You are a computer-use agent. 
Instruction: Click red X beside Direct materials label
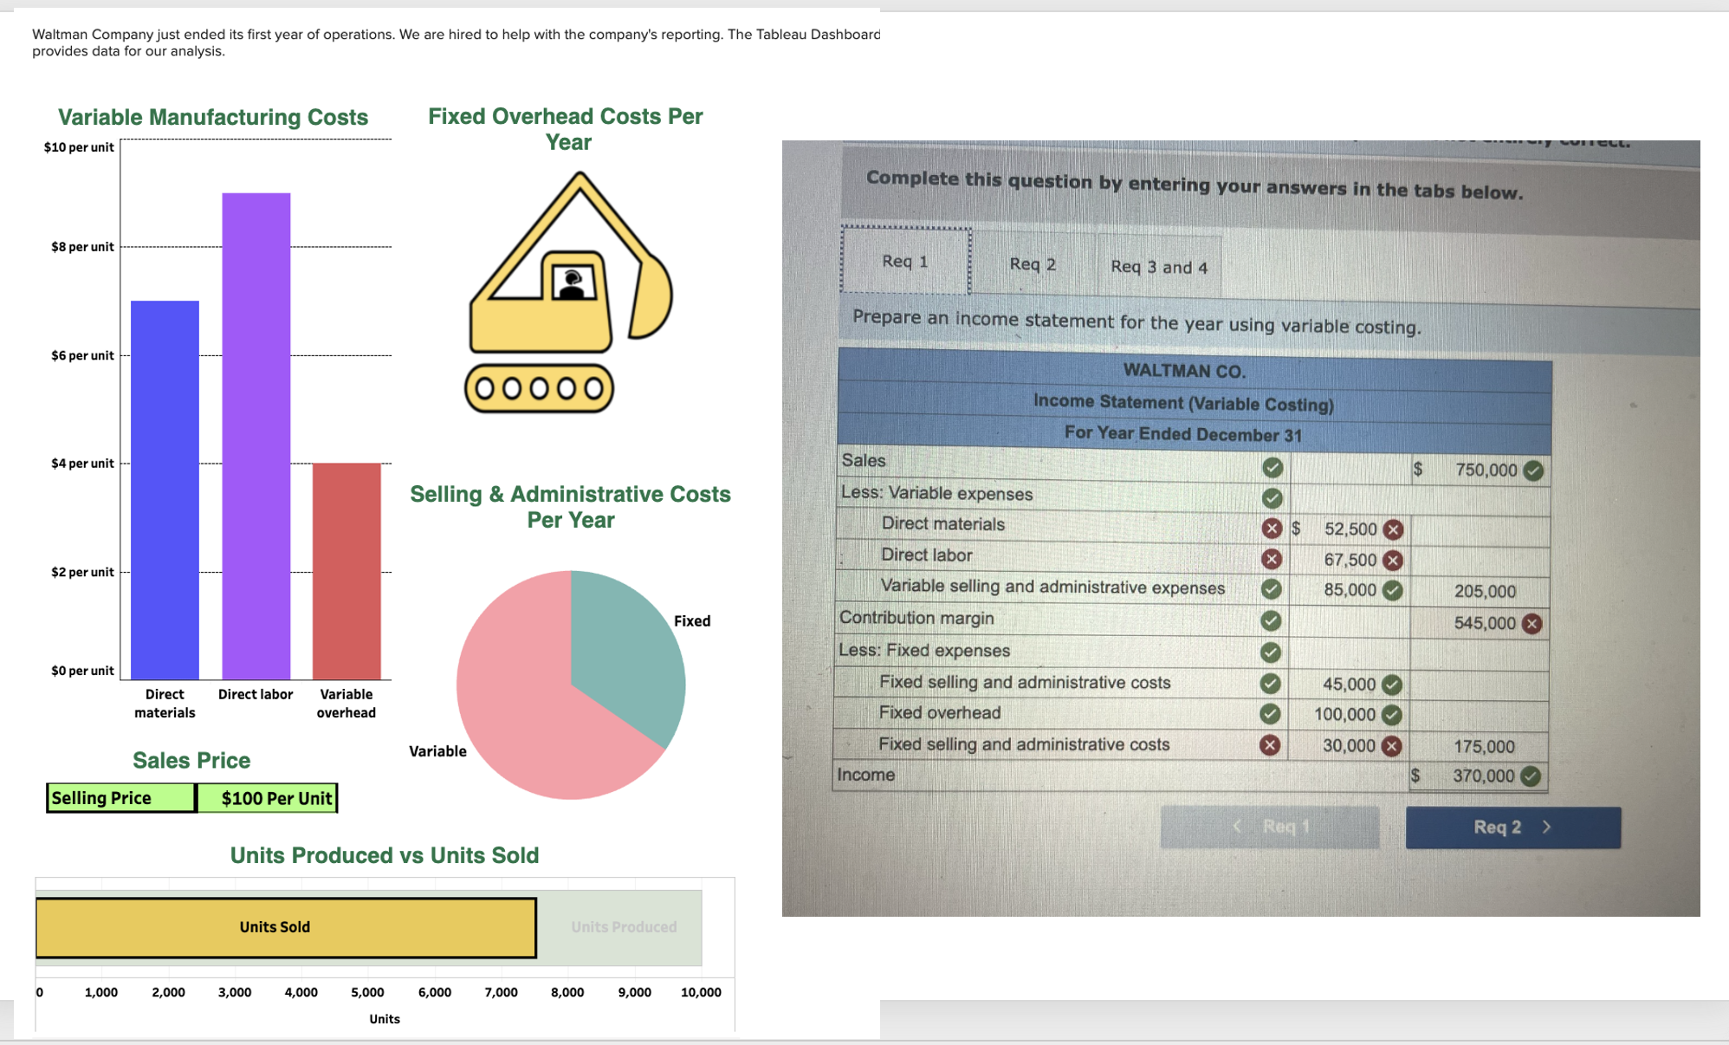(x=1272, y=529)
